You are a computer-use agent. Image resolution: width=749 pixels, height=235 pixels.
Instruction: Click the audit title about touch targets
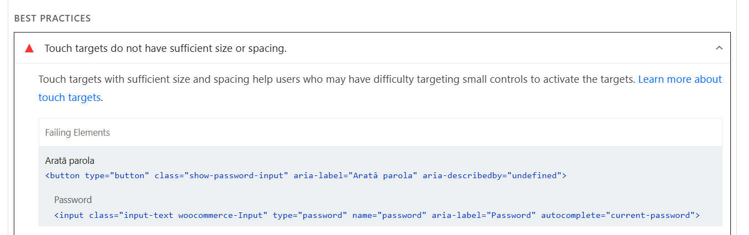[x=166, y=49]
